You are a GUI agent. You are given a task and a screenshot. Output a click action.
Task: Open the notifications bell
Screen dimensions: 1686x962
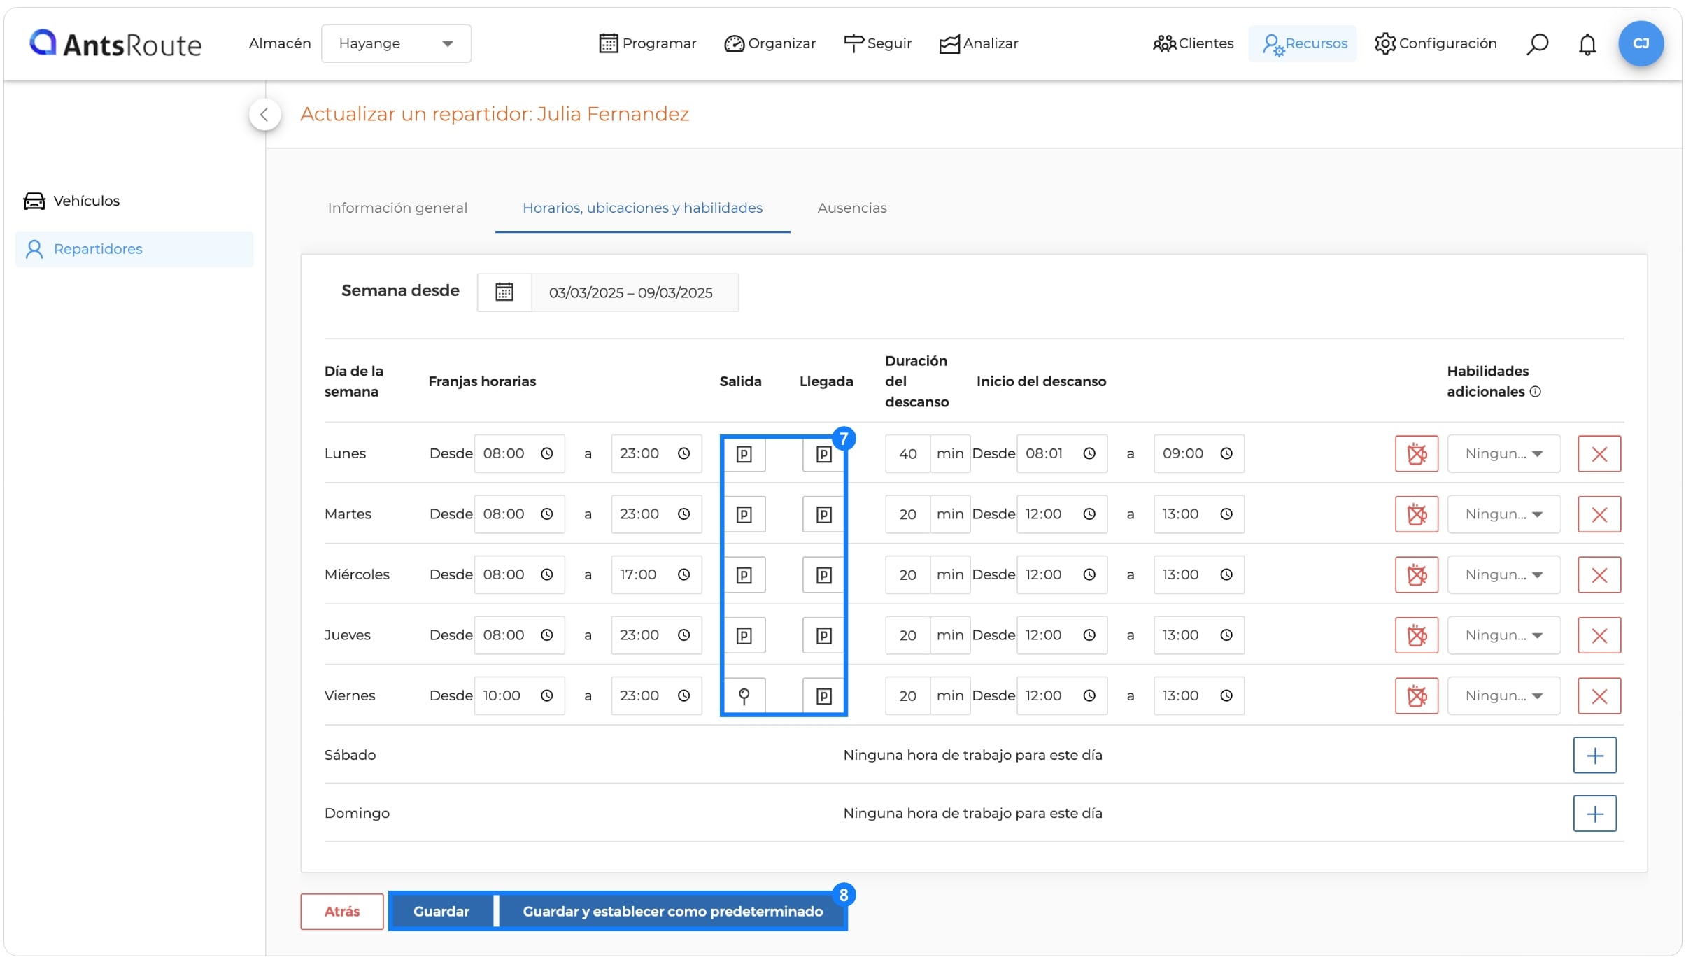[1587, 44]
